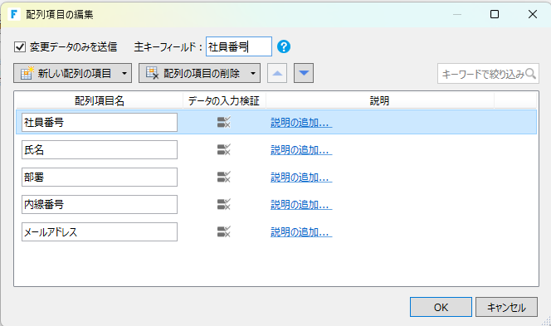Viewport: 551px width, 326px height.
Task: Click 説明の追加 link in メールアドレス row
Action: tap(301, 232)
